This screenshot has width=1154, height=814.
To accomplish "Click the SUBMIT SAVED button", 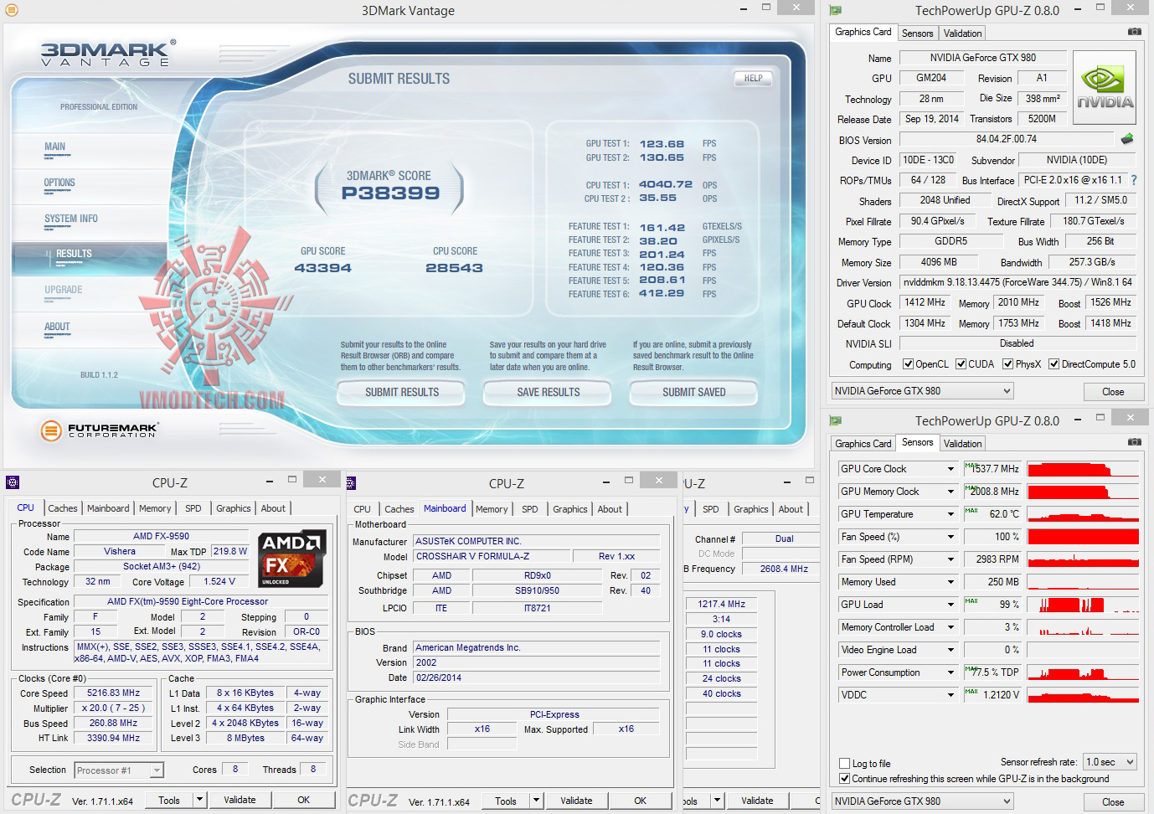I will click(694, 392).
